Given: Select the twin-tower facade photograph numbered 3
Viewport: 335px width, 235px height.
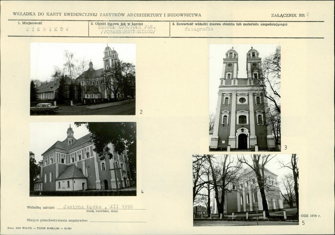Looking at the screenshot, I should click(x=245, y=98).
